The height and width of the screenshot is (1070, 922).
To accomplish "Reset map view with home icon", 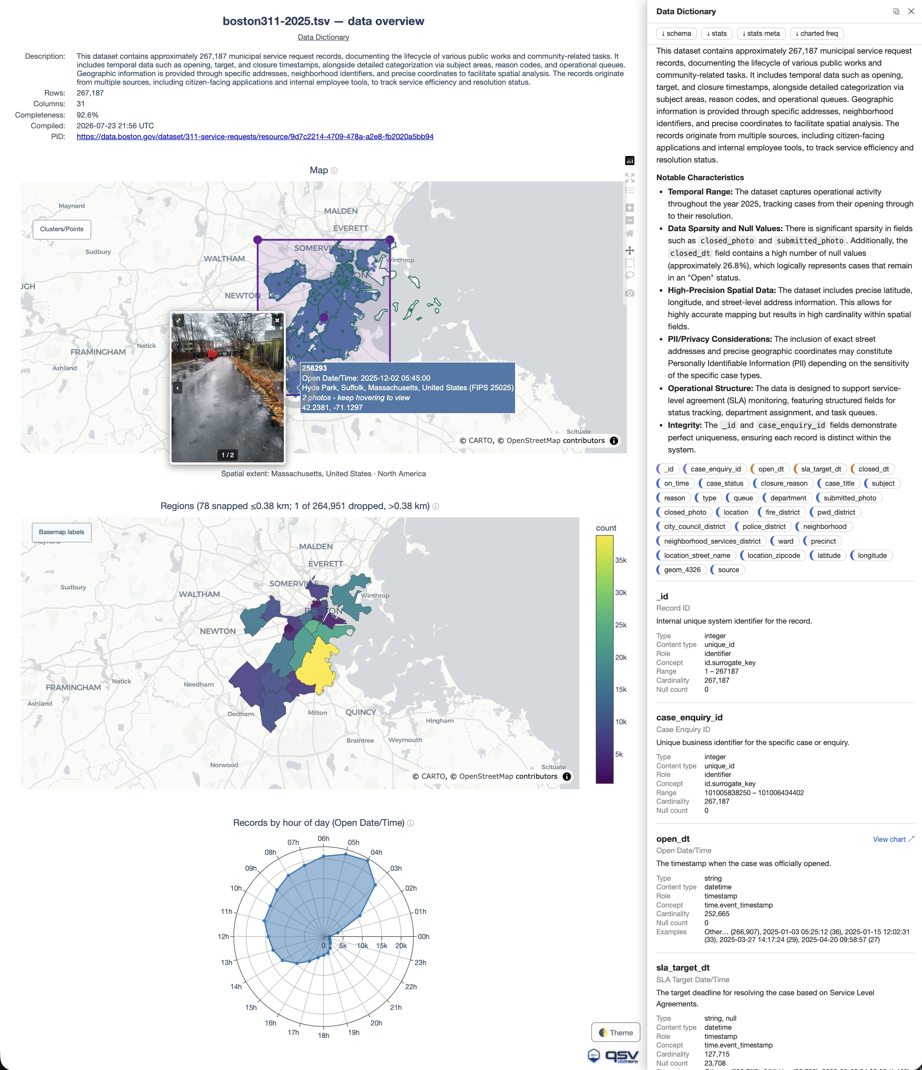I will pos(630,233).
